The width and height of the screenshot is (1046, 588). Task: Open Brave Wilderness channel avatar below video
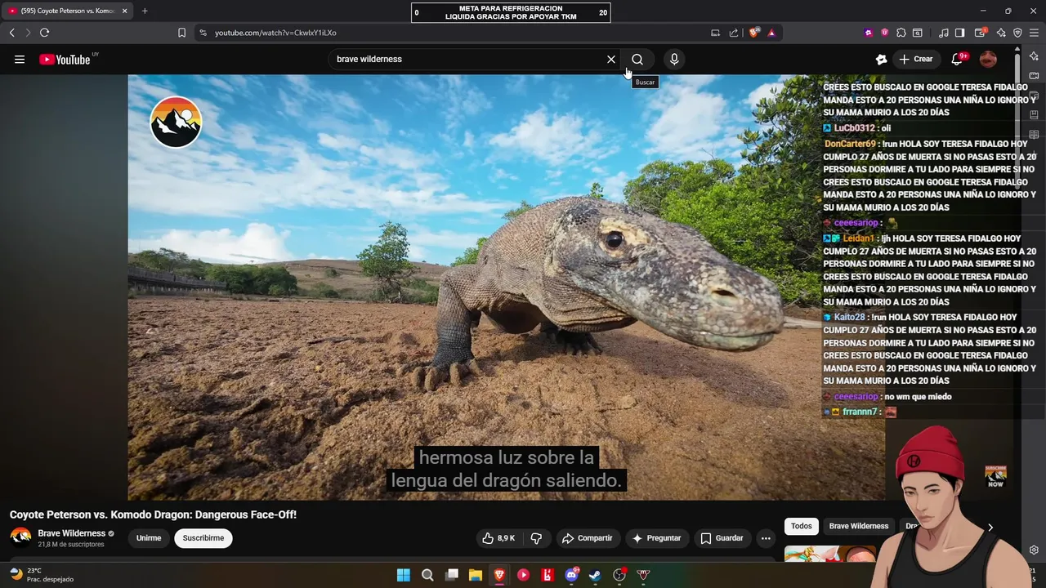(20, 537)
